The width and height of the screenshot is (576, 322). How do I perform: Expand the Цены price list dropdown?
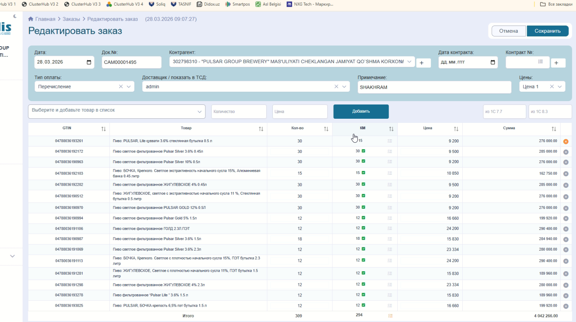[560, 87]
